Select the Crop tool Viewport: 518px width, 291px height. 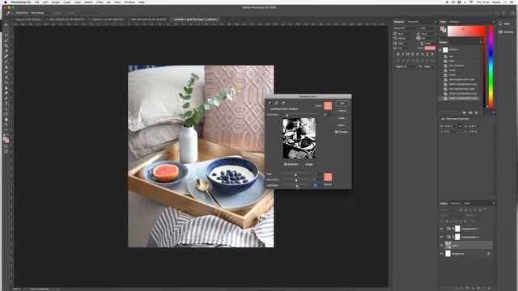pyautogui.click(x=6, y=46)
